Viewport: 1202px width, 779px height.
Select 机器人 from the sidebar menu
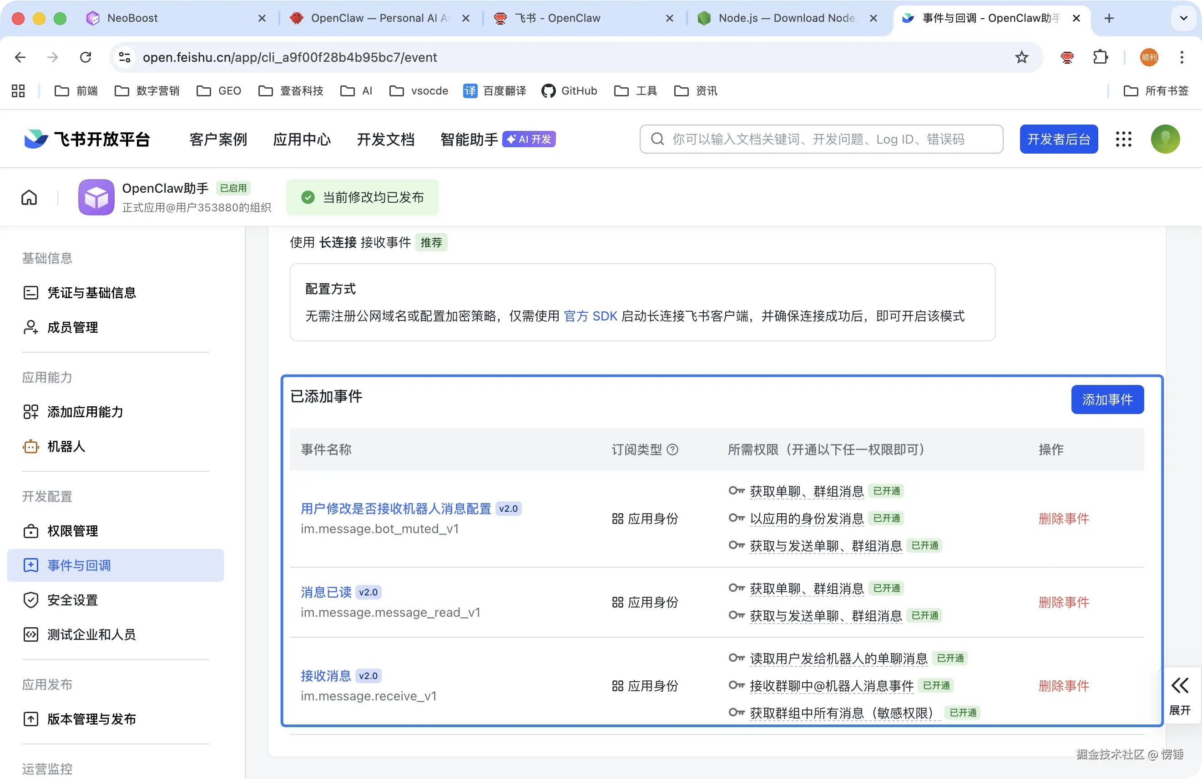click(x=66, y=446)
